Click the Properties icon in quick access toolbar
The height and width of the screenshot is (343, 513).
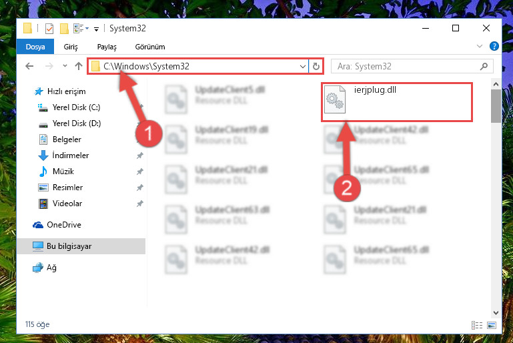pos(49,29)
